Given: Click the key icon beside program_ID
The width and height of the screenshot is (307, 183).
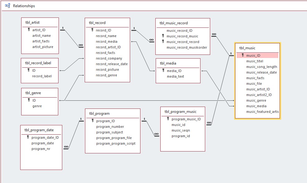Looking at the screenshot, I should click(92, 121).
